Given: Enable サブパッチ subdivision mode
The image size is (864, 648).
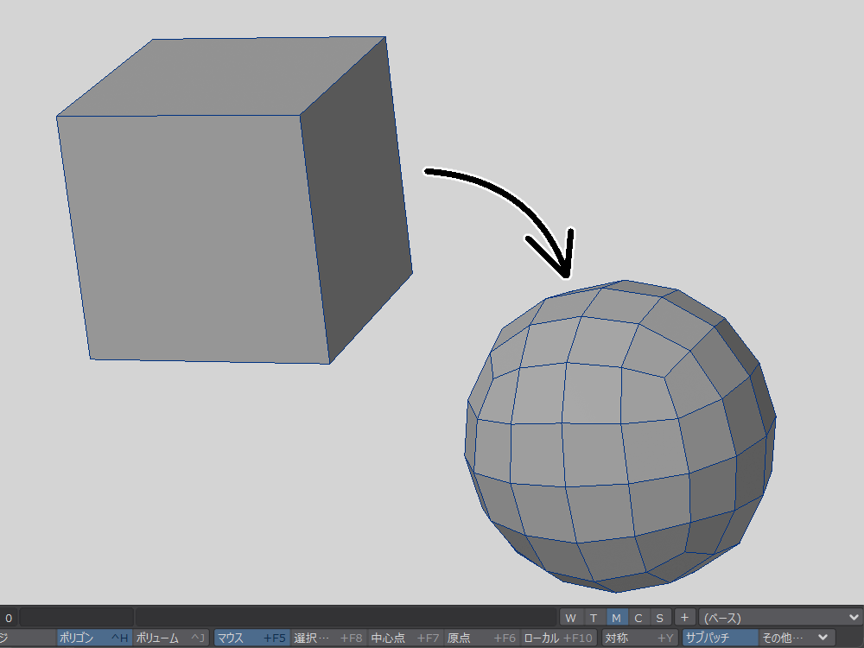Looking at the screenshot, I should point(720,638).
